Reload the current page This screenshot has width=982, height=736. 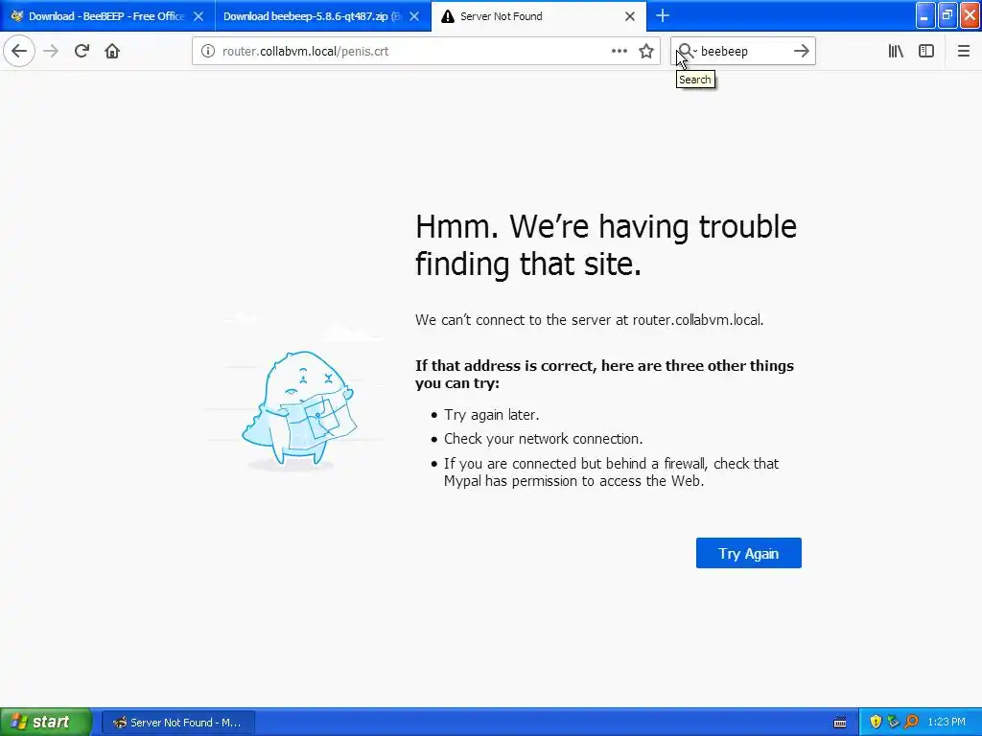click(x=82, y=51)
